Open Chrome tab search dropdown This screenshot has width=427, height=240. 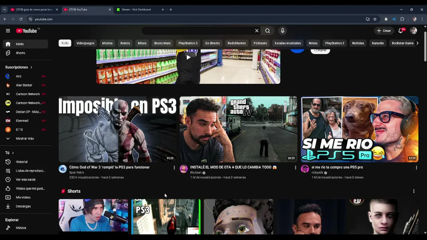pyautogui.click(x=4, y=10)
